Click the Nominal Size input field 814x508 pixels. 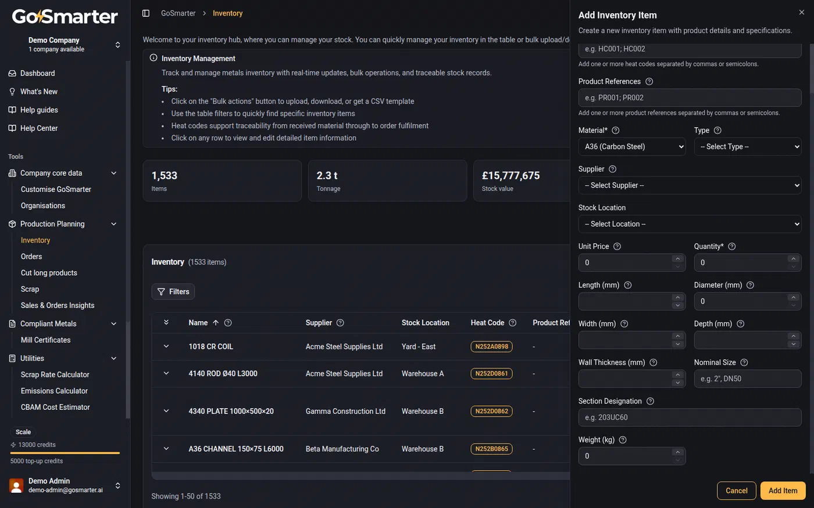pos(748,379)
